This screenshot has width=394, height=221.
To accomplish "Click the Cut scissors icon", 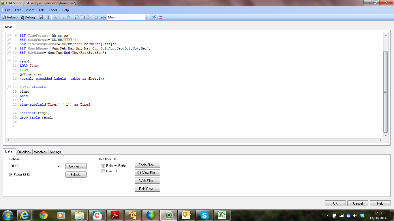I will [x=55, y=17].
